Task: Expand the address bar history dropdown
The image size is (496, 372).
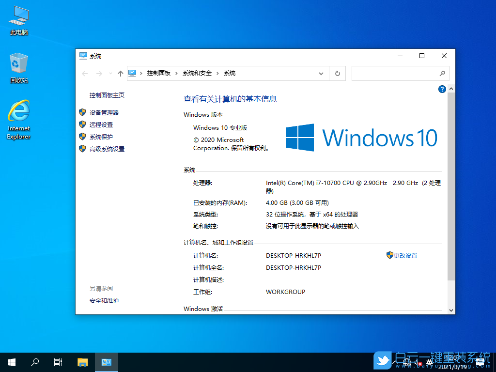Action: [321, 73]
